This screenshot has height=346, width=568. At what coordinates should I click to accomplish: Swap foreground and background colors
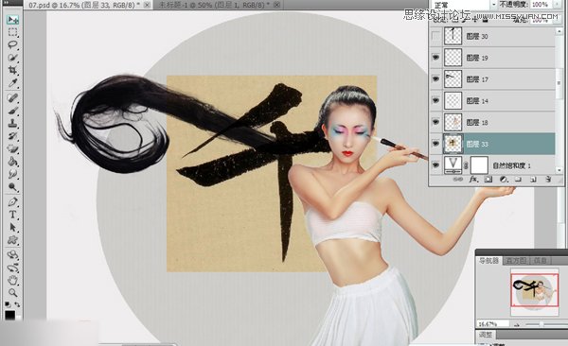pyautogui.click(x=17, y=304)
